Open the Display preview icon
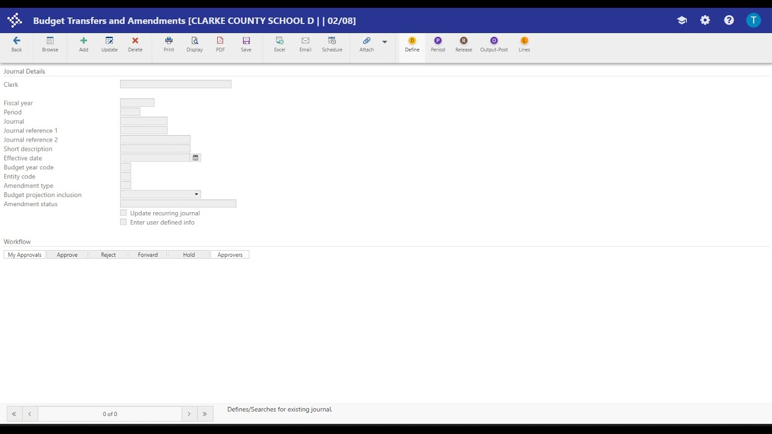772x434 pixels. pos(195,41)
